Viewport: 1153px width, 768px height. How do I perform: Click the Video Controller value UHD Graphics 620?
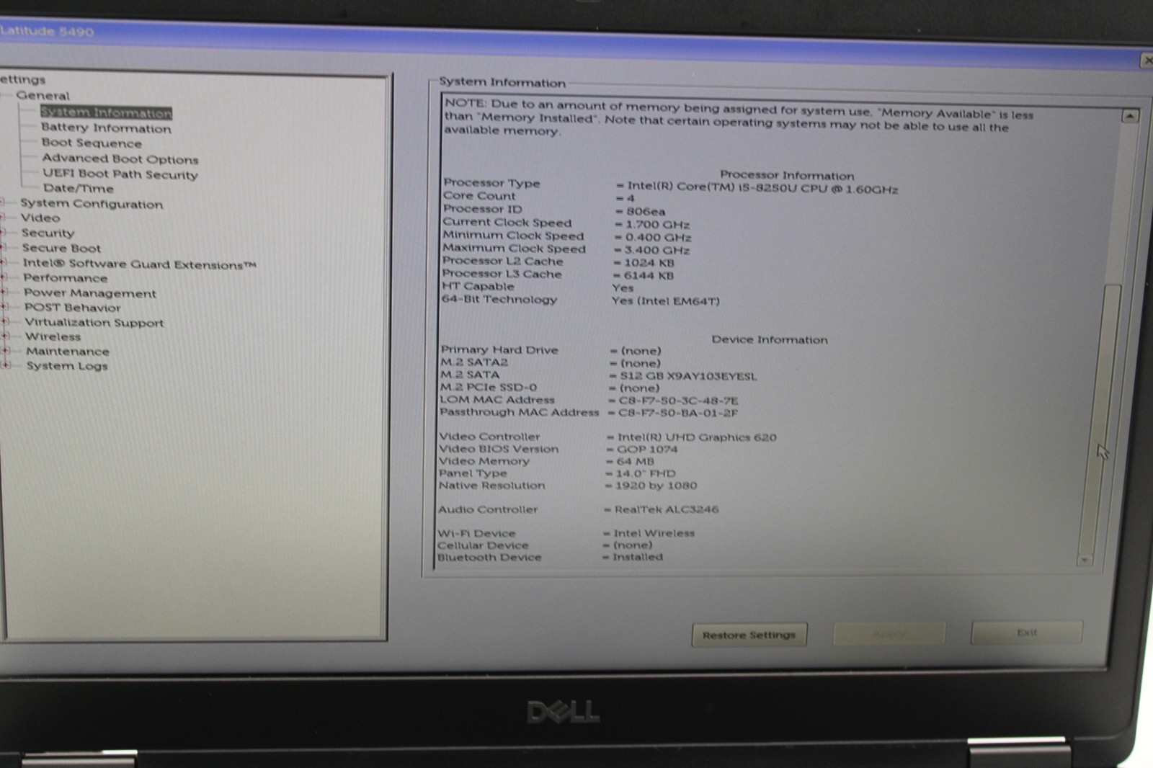tap(697, 437)
